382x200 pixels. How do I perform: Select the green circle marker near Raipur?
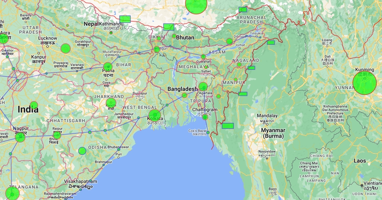click(x=57, y=135)
